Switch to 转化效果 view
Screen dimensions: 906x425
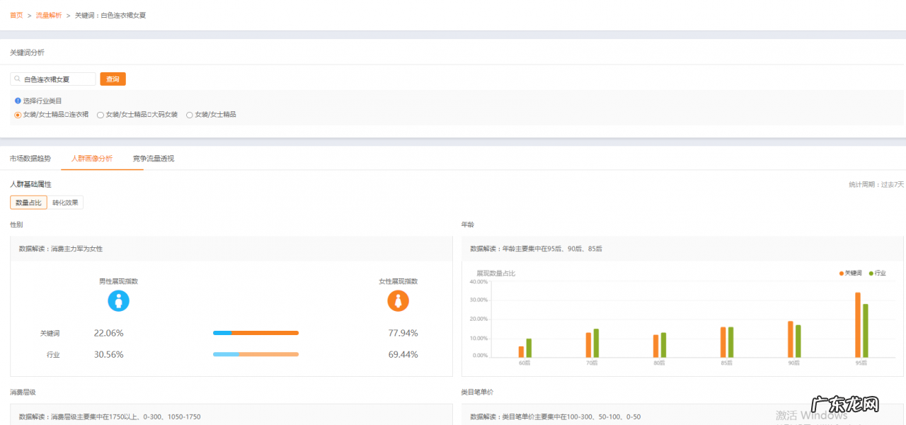[x=65, y=203]
